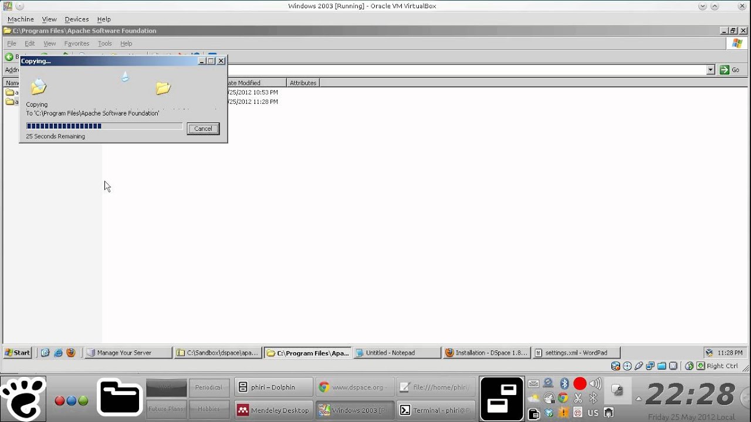Click the show desktop quick launch icon
The height and width of the screenshot is (422, 751).
pyautogui.click(x=45, y=353)
